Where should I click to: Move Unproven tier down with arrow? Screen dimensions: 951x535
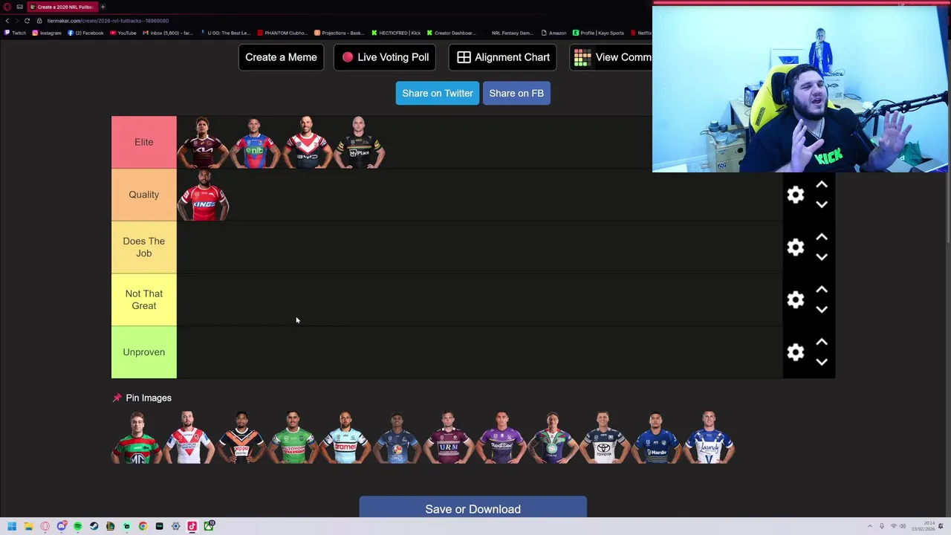[822, 362]
